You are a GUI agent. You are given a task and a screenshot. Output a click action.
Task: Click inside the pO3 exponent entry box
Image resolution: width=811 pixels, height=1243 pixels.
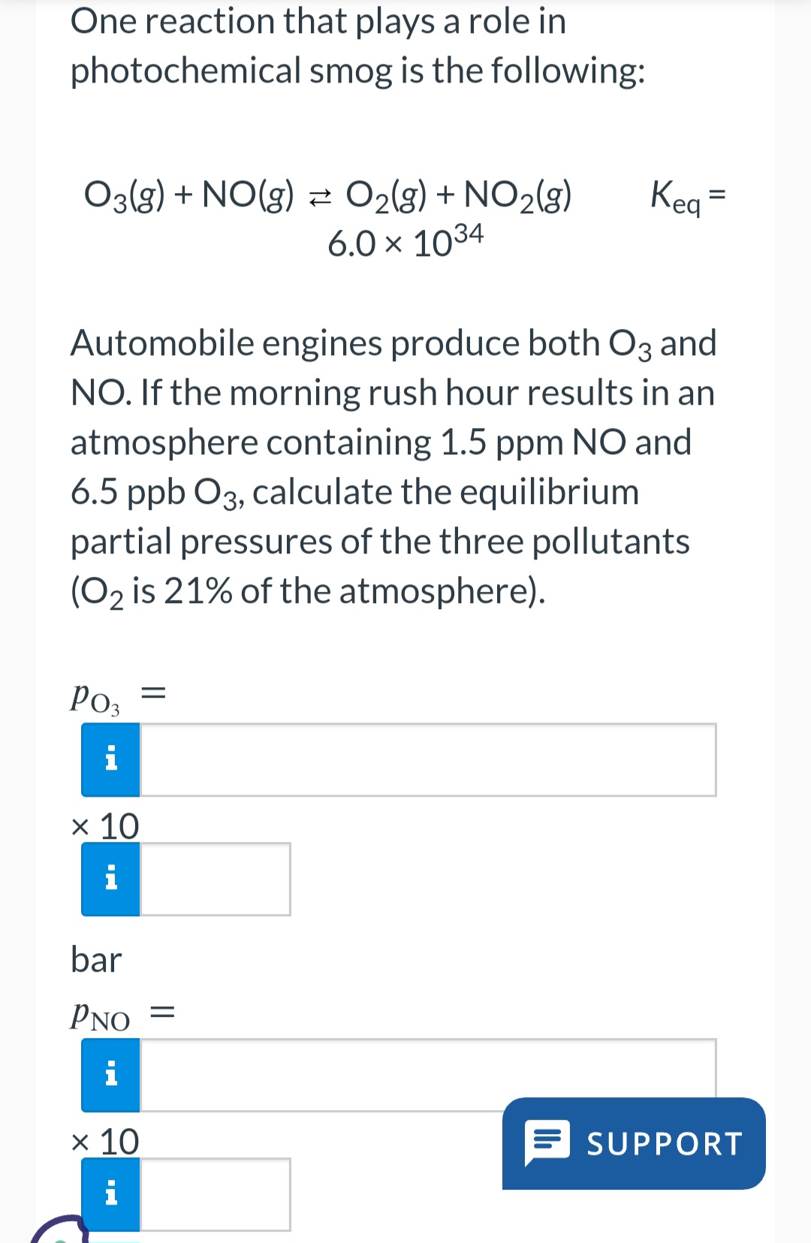pyautogui.click(x=214, y=879)
